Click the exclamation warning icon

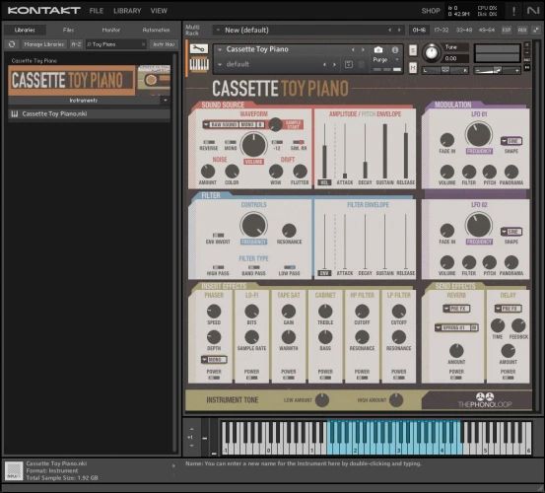514,11
